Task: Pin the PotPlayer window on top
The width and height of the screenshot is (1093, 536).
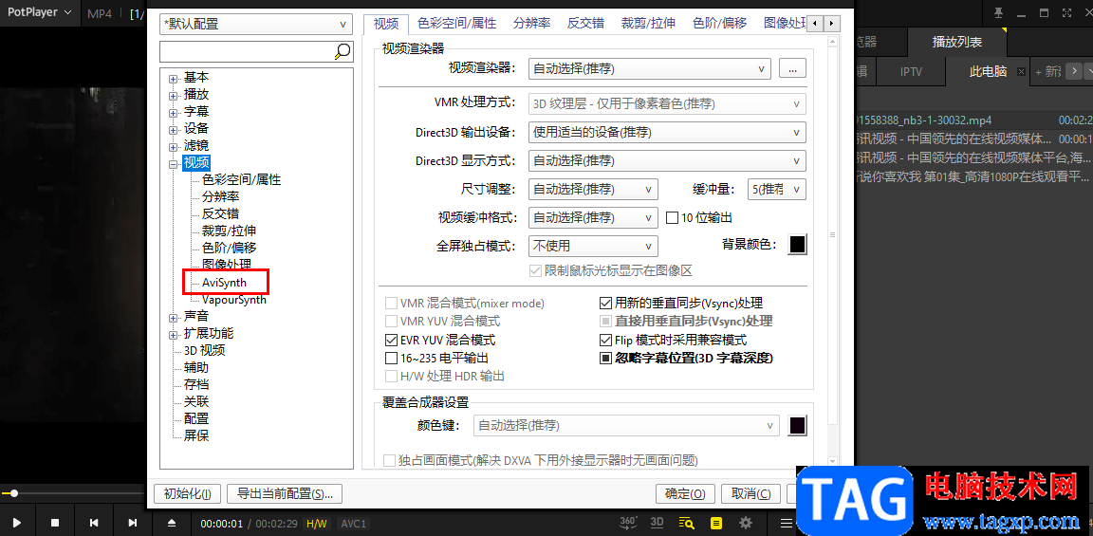Action: pos(999,11)
